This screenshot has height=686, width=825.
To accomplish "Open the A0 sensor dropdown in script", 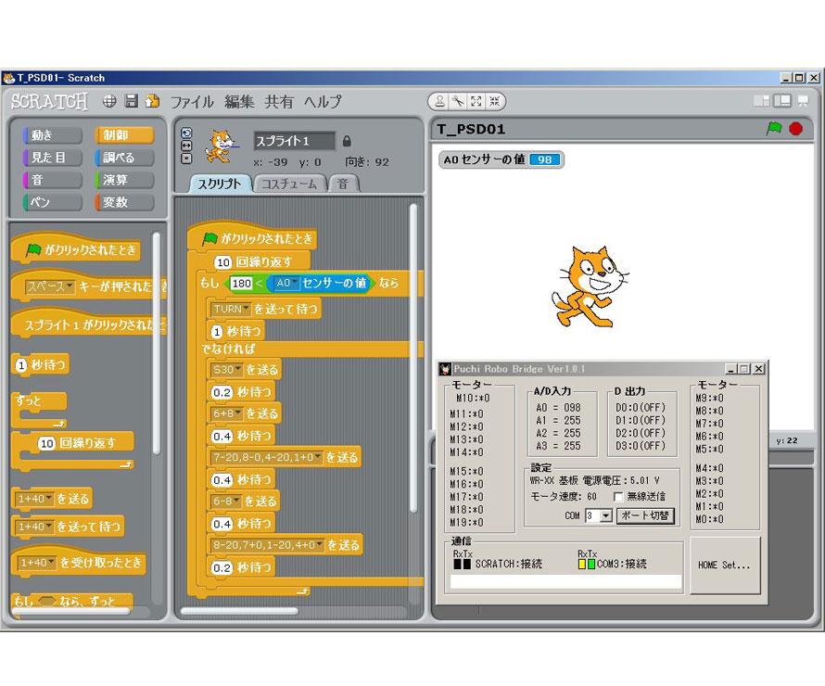I will pyautogui.click(x=286, y=283).
